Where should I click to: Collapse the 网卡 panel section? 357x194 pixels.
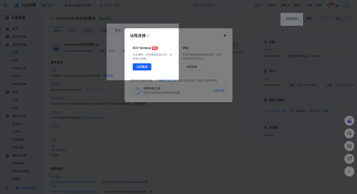(261, 71)
